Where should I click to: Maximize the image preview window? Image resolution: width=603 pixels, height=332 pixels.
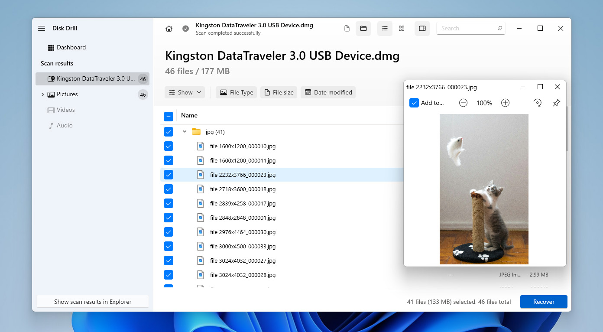[x=540, y=87]
